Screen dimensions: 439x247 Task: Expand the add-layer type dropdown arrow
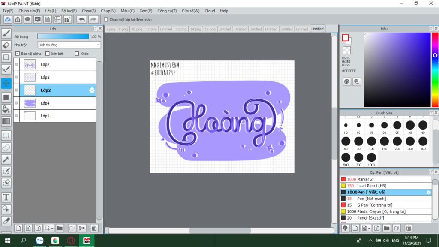point(52,229)
